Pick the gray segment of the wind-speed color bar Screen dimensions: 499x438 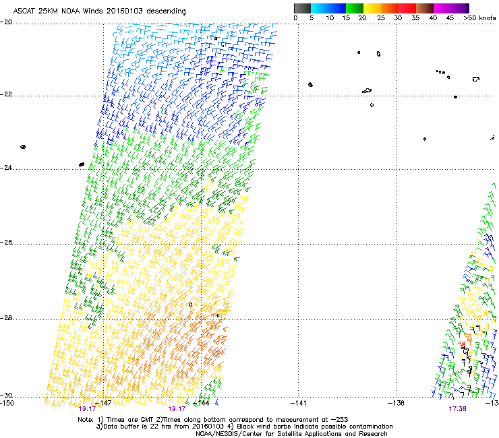pos(302,8)
